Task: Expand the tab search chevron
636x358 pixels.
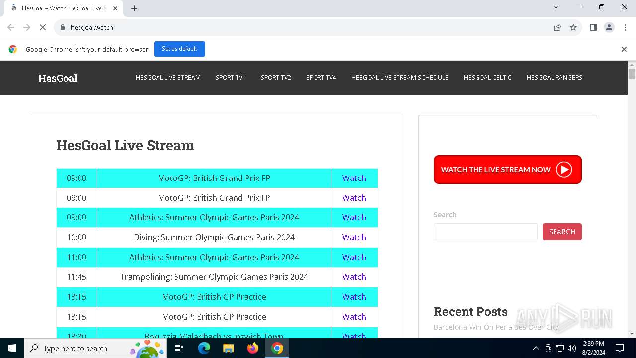Action: 556,7
